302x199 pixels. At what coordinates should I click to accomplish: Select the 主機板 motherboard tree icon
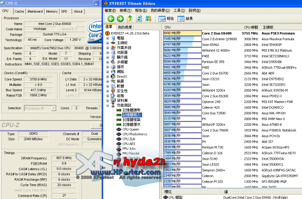coord(113,43)
